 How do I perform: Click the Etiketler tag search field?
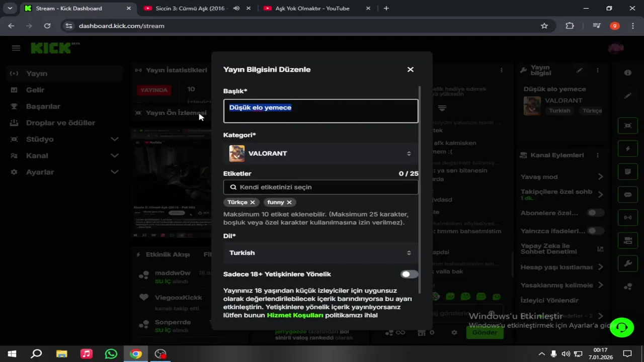[x=320, y=187]
